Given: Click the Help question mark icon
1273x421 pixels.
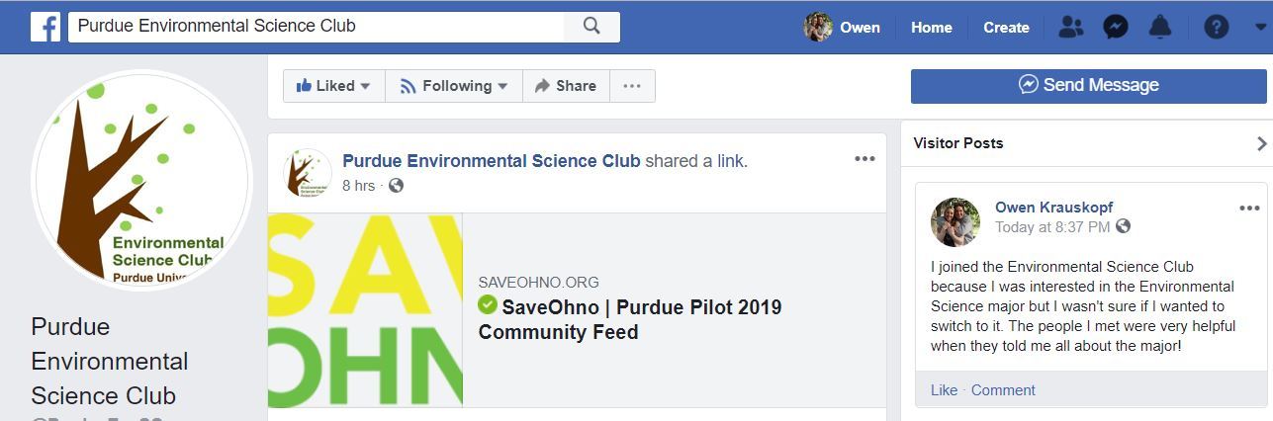Looking at the screenshot, I should (1216, 27).
